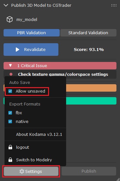The width and height of the screenshot is (120, 181).
Task: Toggle the fbx export format checkbox
Action: [x=10, y=113]
